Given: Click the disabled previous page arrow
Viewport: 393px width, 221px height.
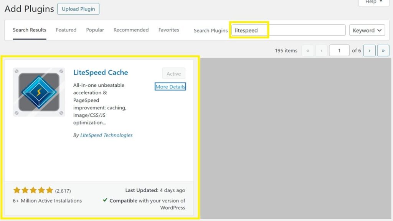Looking at the screenshot, I should point(322,51).
